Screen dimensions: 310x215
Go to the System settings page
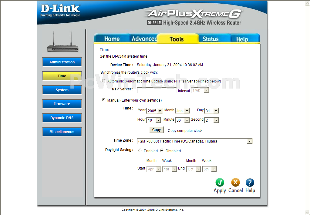pos(62,90)
